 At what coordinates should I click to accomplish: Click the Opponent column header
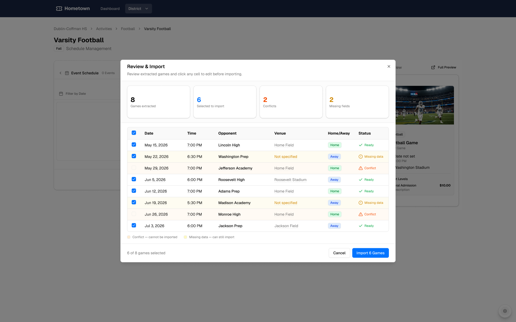[x=227, y=133]
